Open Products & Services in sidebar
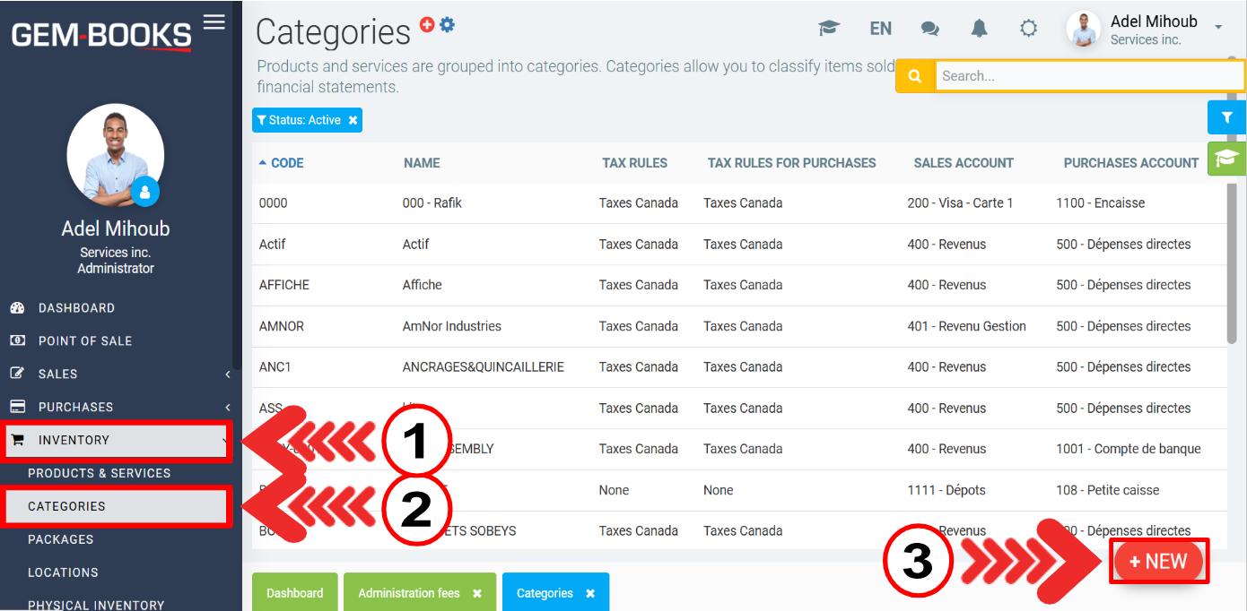This screenshot has height=611, width=1247. click(99, 473)
